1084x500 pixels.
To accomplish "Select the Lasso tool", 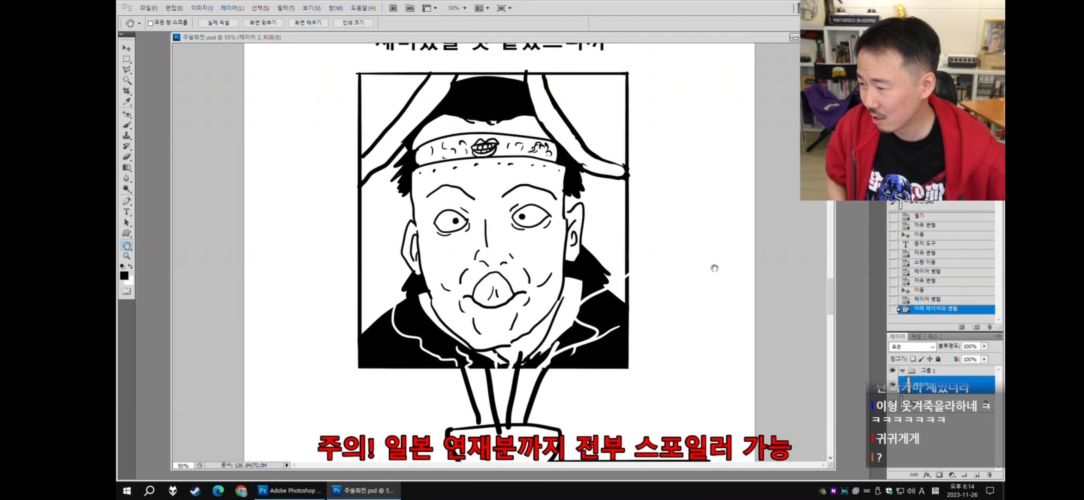I will click(126, 69).
